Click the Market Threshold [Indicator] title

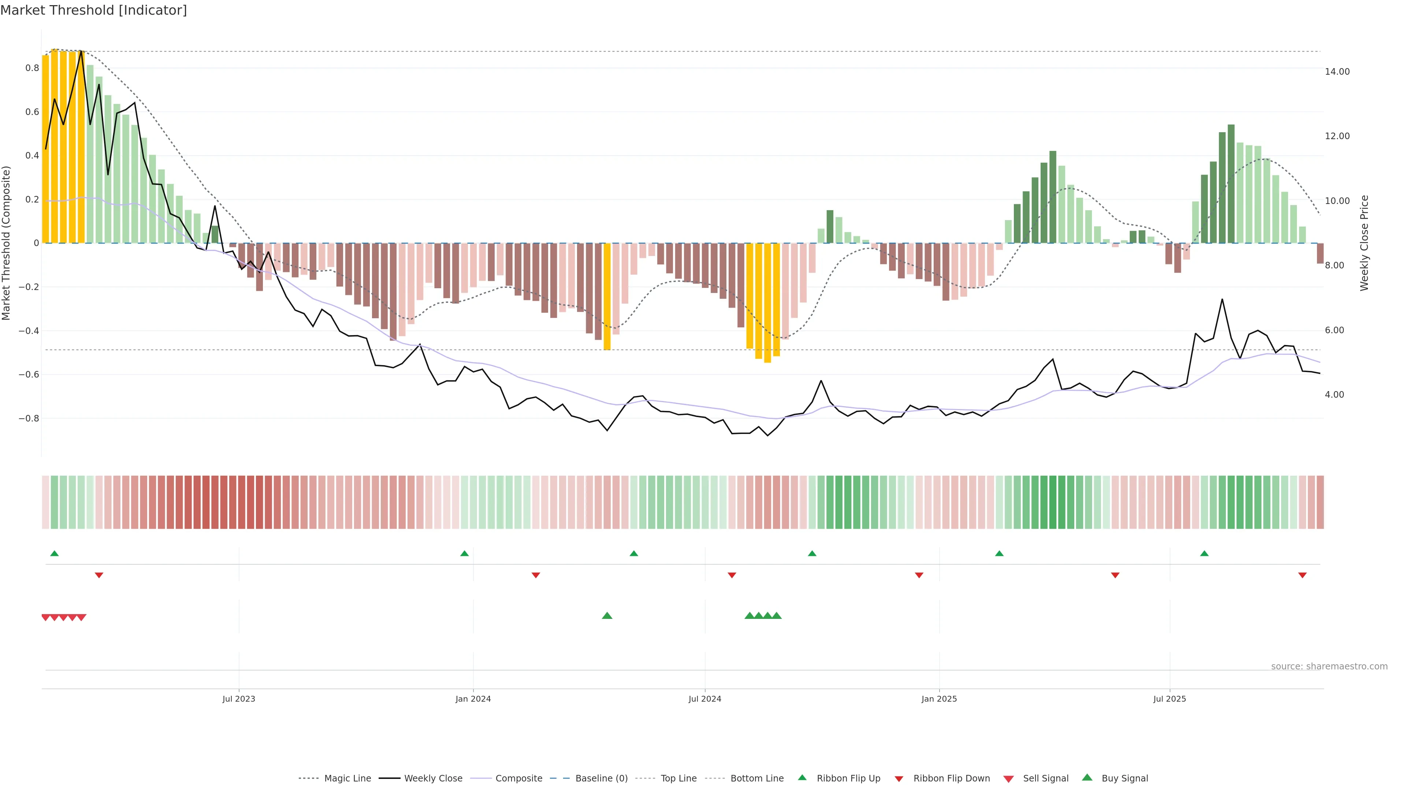(93, 10)
